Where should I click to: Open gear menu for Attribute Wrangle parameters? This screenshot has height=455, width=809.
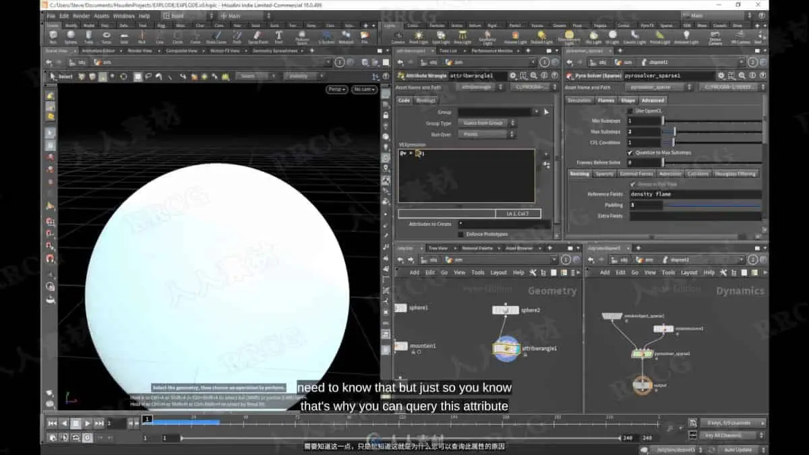[x=512, y=76]
